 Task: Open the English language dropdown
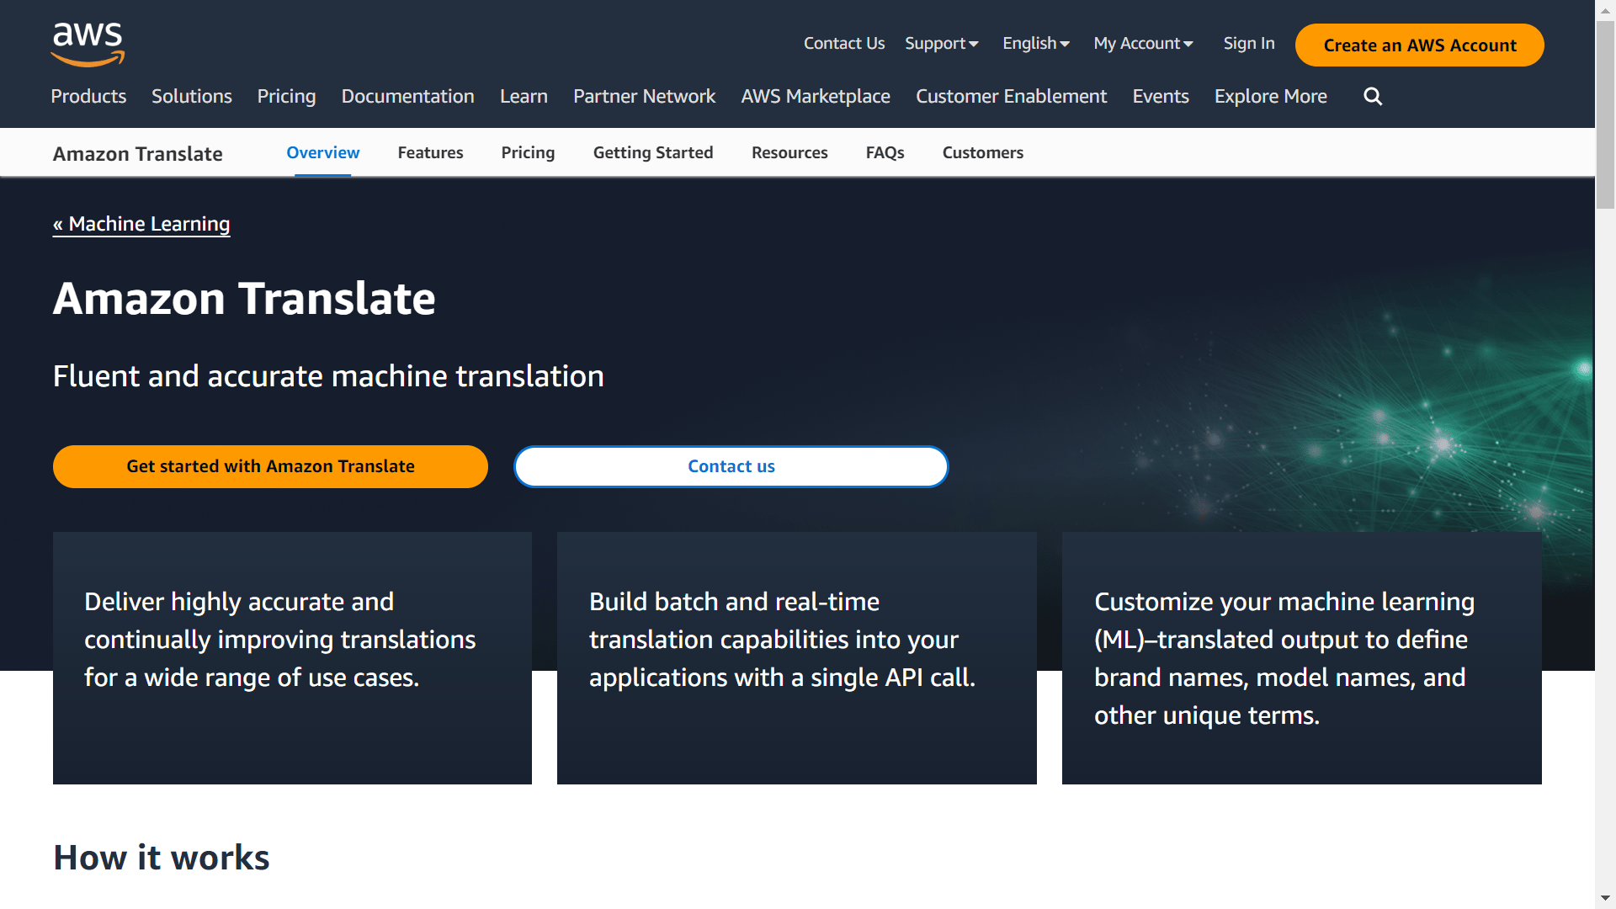tap(1034, 43)
